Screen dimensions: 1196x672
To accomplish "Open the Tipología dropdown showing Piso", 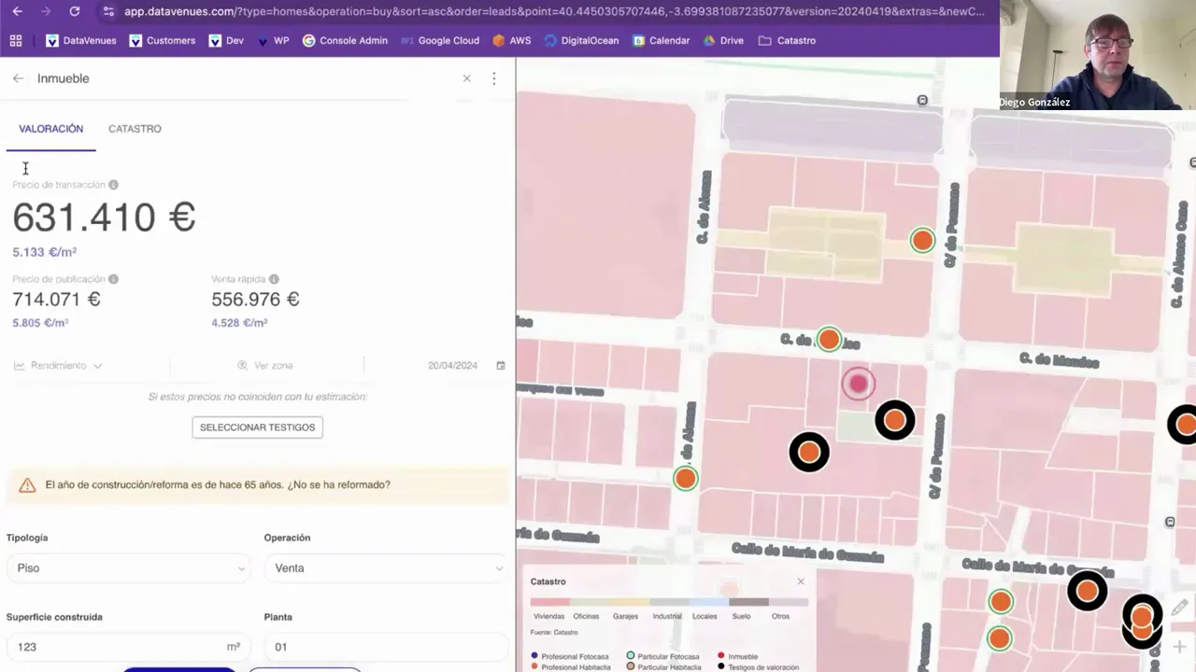I will tap(128, 567).
